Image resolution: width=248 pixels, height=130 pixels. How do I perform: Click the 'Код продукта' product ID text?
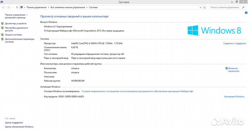64,97
